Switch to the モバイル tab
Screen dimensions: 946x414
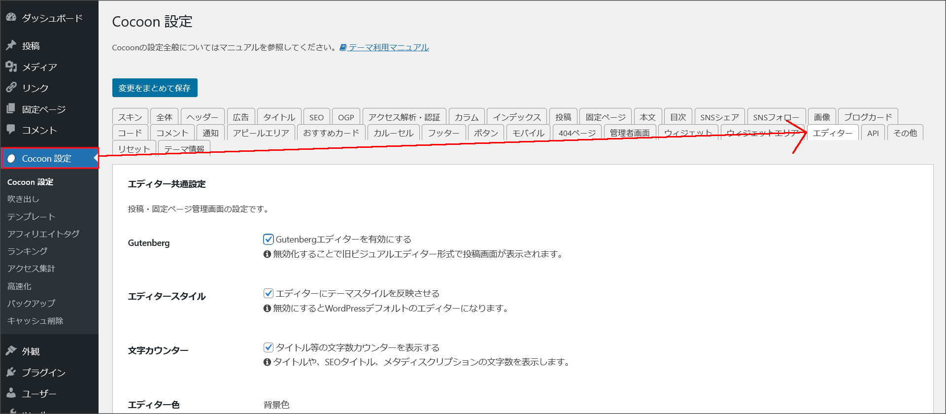528,133
